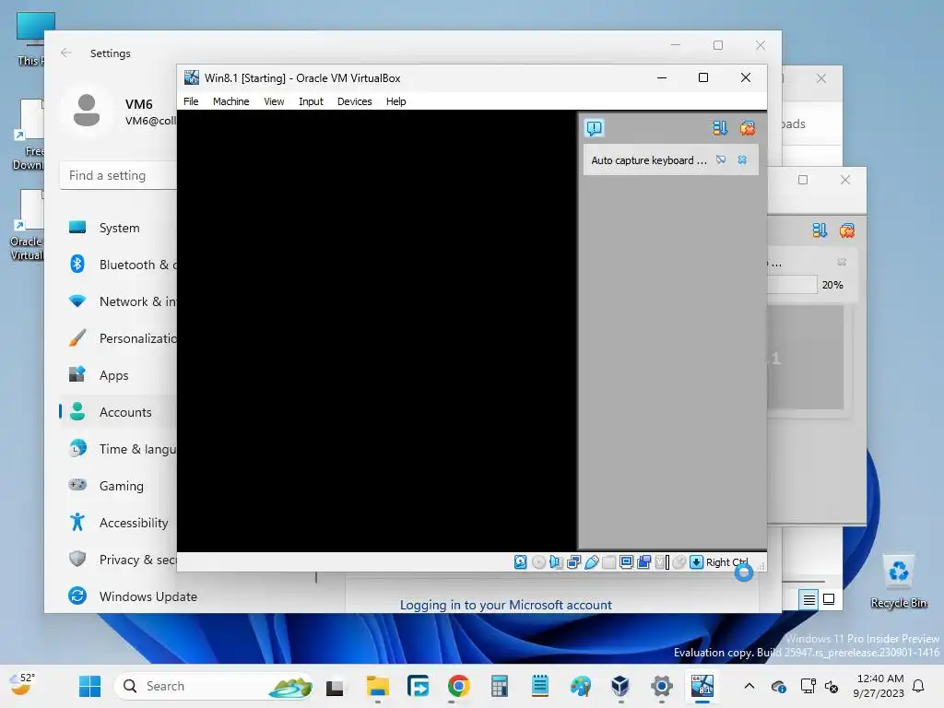Click shared folders indicator in VM status bar

coord(608,561)
